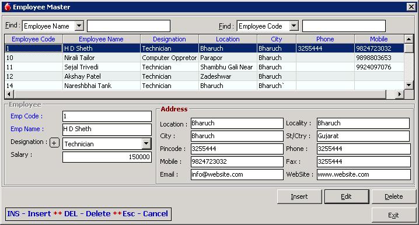Click the Phone column header

[325, 39]
